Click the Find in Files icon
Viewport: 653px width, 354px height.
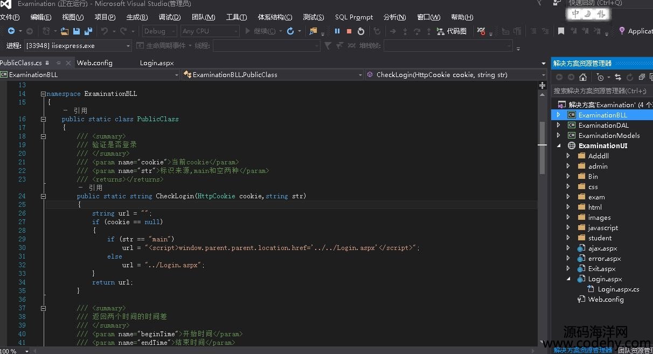[x=313, y=31]
